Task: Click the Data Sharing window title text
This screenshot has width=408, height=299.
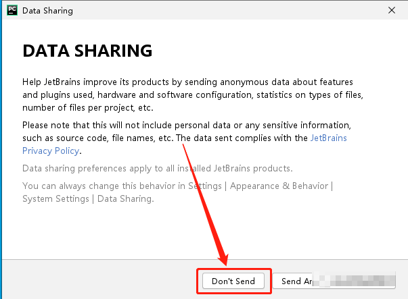Action: point(48,11)
